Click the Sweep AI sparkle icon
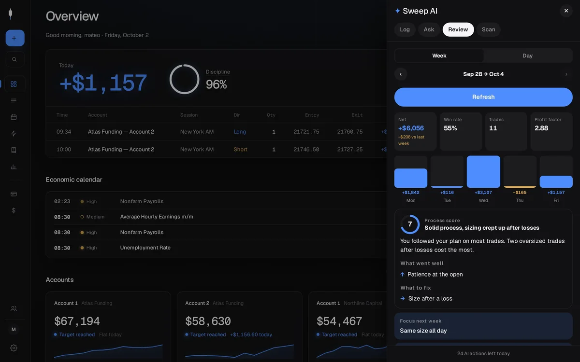 tap(398, 11)
